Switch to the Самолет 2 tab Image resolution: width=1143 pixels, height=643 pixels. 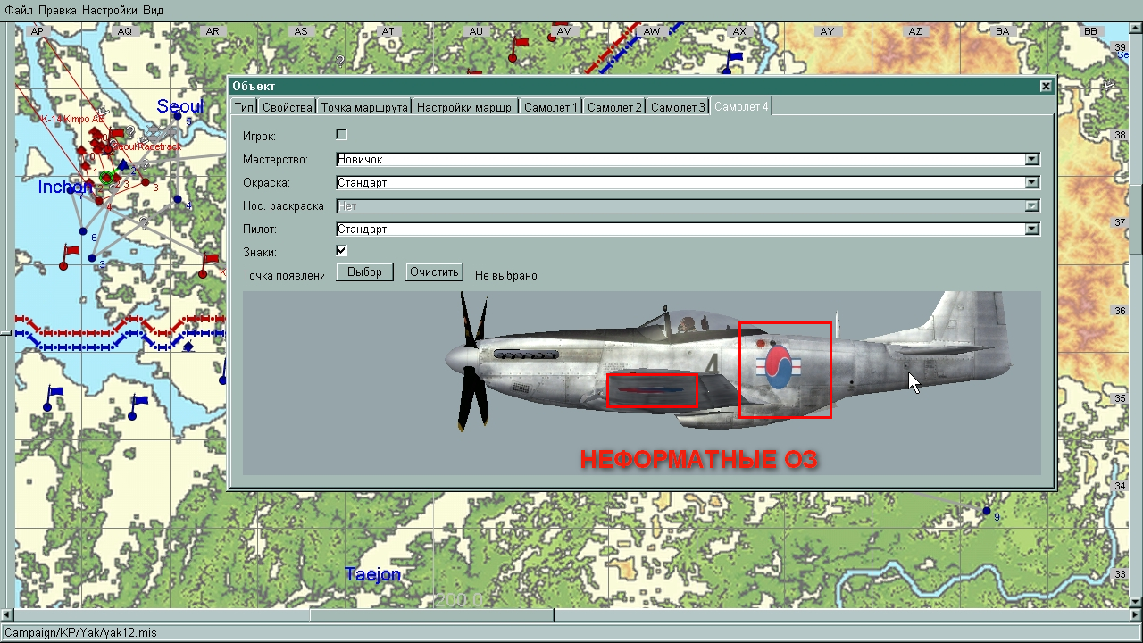click(x=614, y=107)
